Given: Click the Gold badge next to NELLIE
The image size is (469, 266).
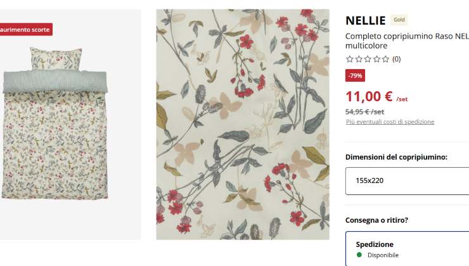Looking at the screenshot, I should 399,20.
